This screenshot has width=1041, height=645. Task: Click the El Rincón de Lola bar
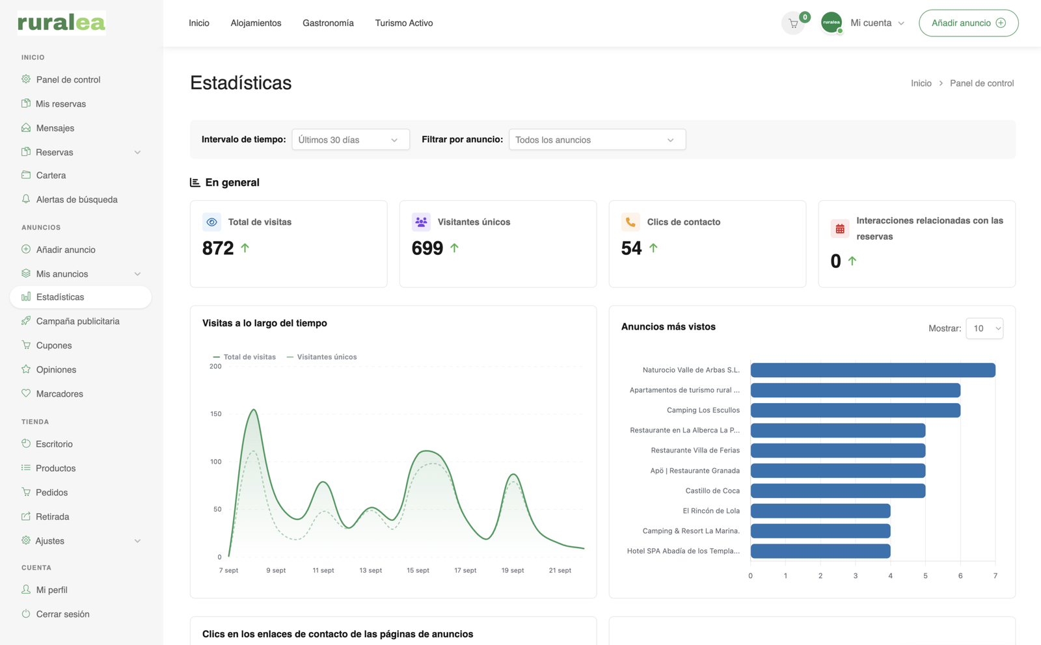click(x=820, y=511)
